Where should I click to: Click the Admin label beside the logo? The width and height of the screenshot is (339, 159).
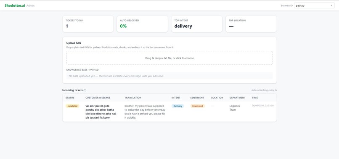pos(30,5)
